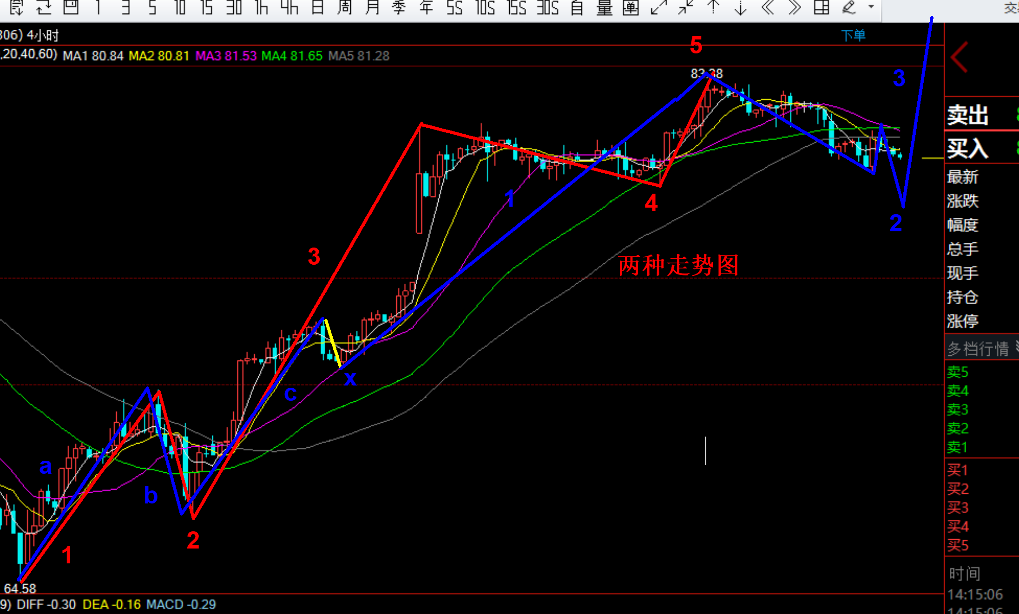The image size is (1019, 614).
Task: Click the 买4 order book row
Action: coord(958,526)
